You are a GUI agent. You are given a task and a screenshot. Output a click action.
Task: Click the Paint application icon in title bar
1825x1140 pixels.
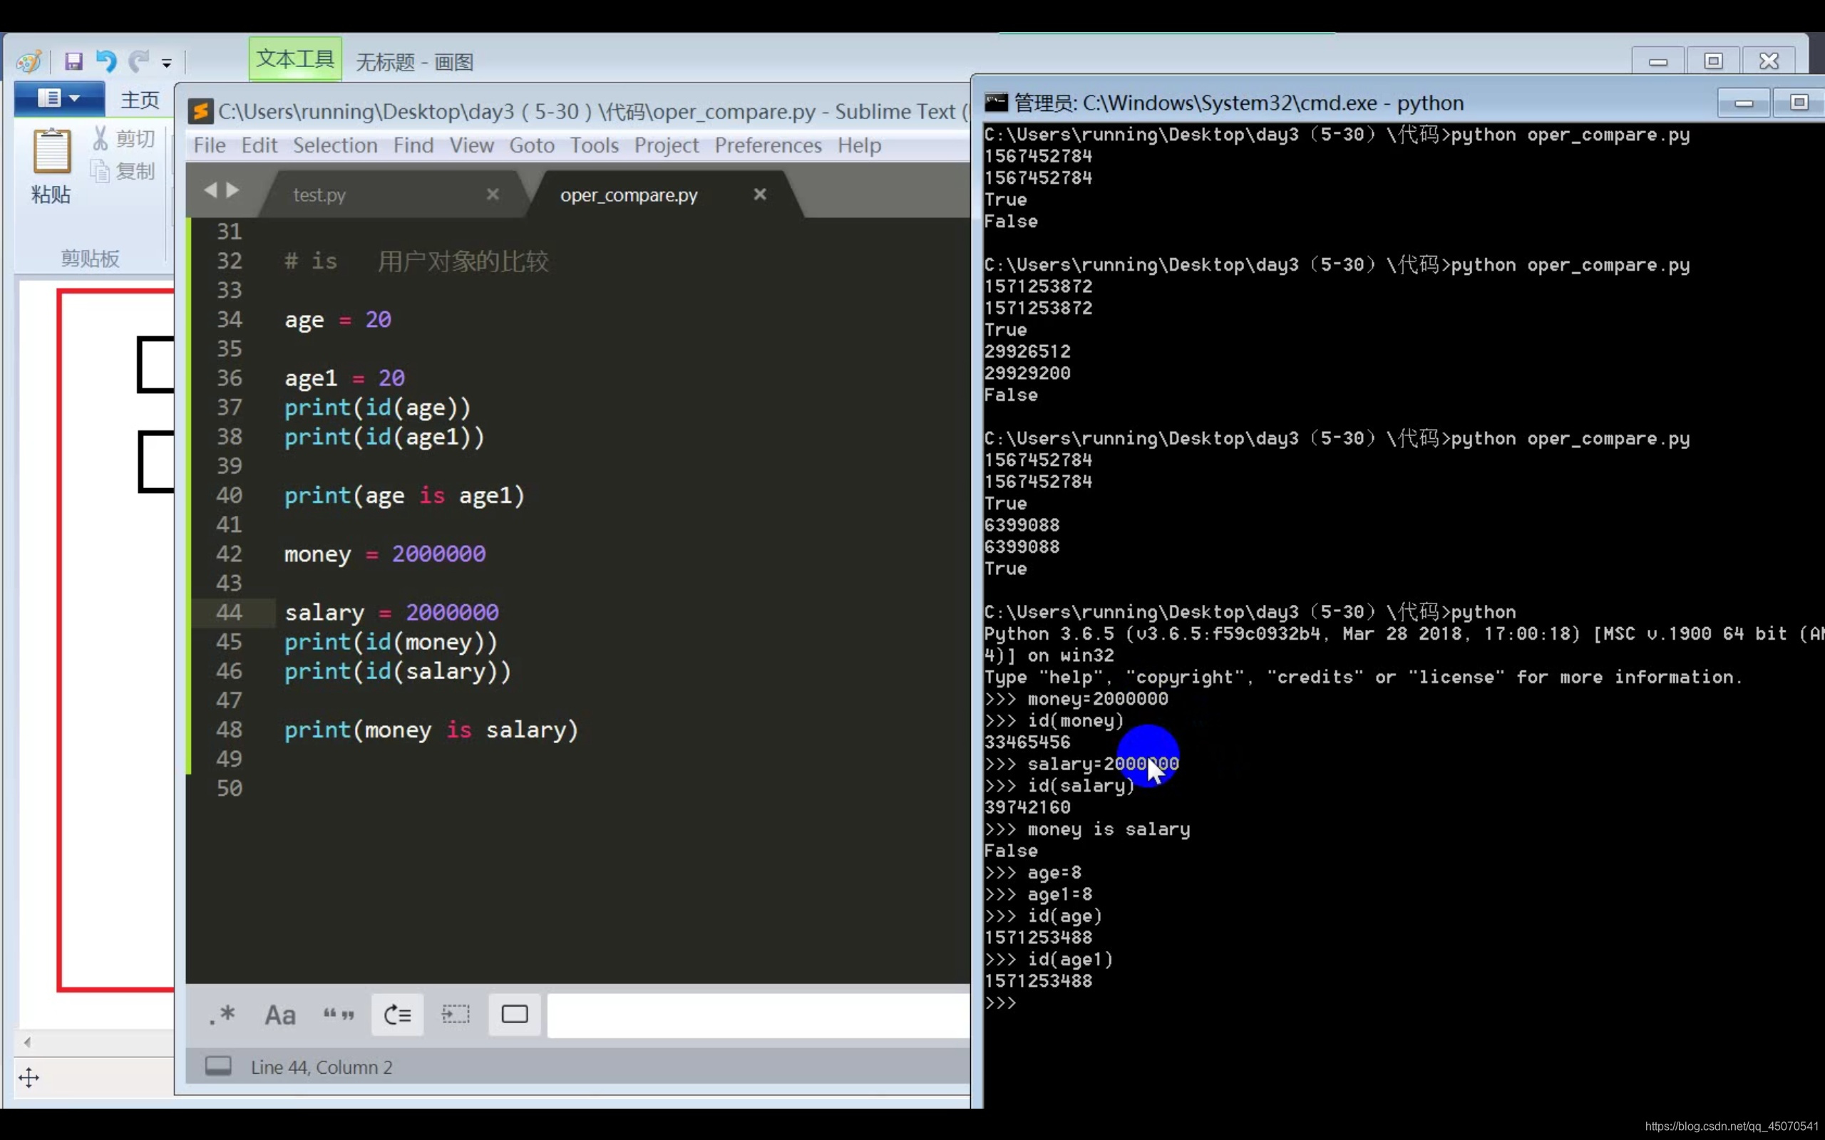pyautogui.click(x=28, y=61)
